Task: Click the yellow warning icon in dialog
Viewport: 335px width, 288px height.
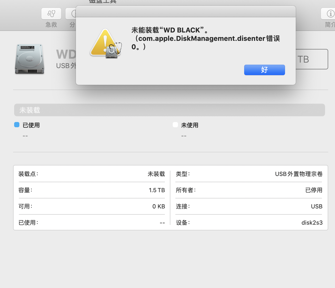Action: 105,43
